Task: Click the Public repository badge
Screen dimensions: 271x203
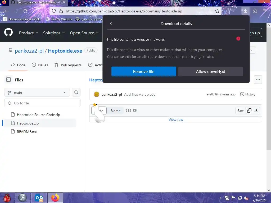Action: point(91,50)
